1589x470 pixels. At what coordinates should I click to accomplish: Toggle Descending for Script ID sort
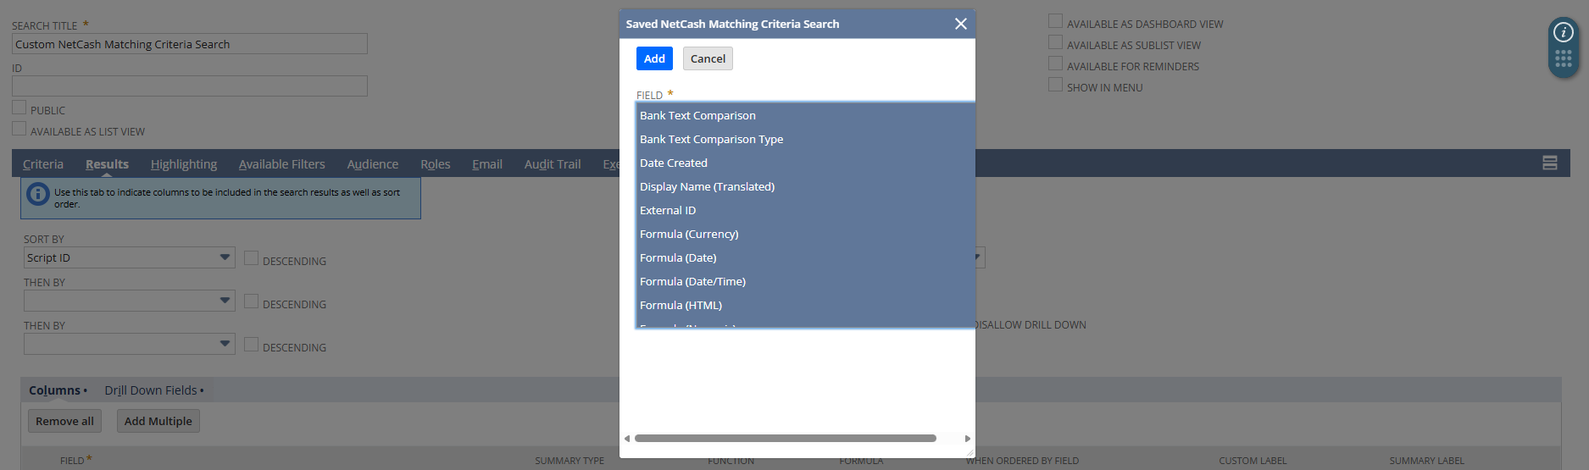tap(251, 258)
